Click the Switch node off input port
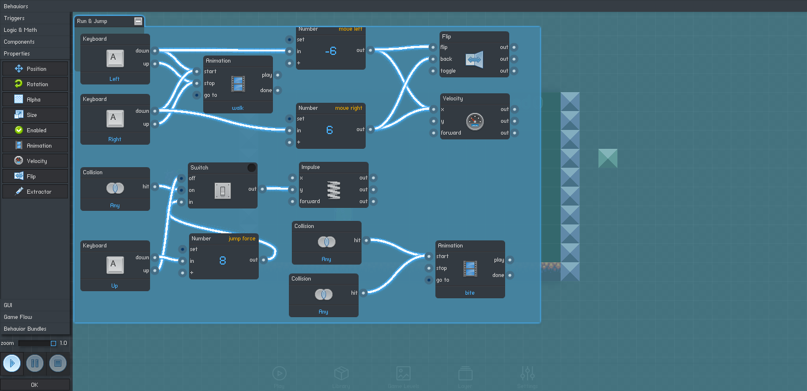807x391 pixels. click(181, 178)
